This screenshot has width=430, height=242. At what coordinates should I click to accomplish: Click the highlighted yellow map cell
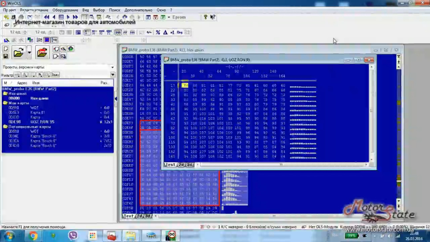(x=185, y=86)
